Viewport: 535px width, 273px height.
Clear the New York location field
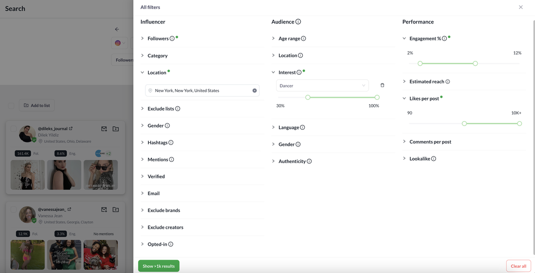click(255, 91)
